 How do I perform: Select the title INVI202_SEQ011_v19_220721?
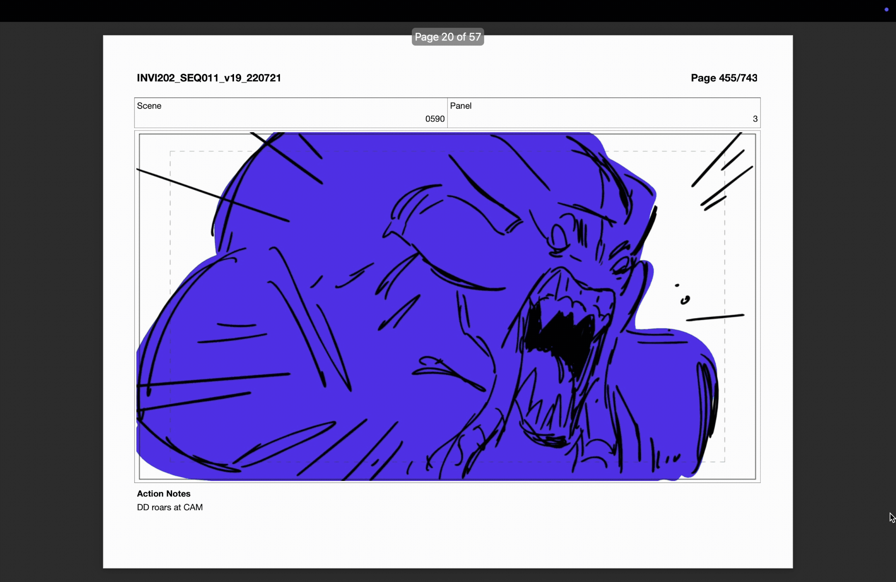(209, 78)
